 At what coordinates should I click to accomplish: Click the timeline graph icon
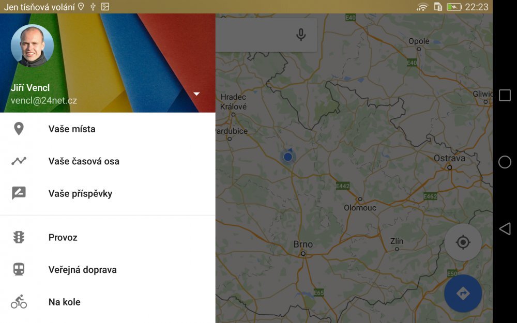pyautogui.click(x=19, y=161)
